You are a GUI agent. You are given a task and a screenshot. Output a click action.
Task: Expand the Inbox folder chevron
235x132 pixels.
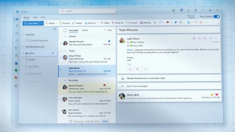click(x=23, y=53)
